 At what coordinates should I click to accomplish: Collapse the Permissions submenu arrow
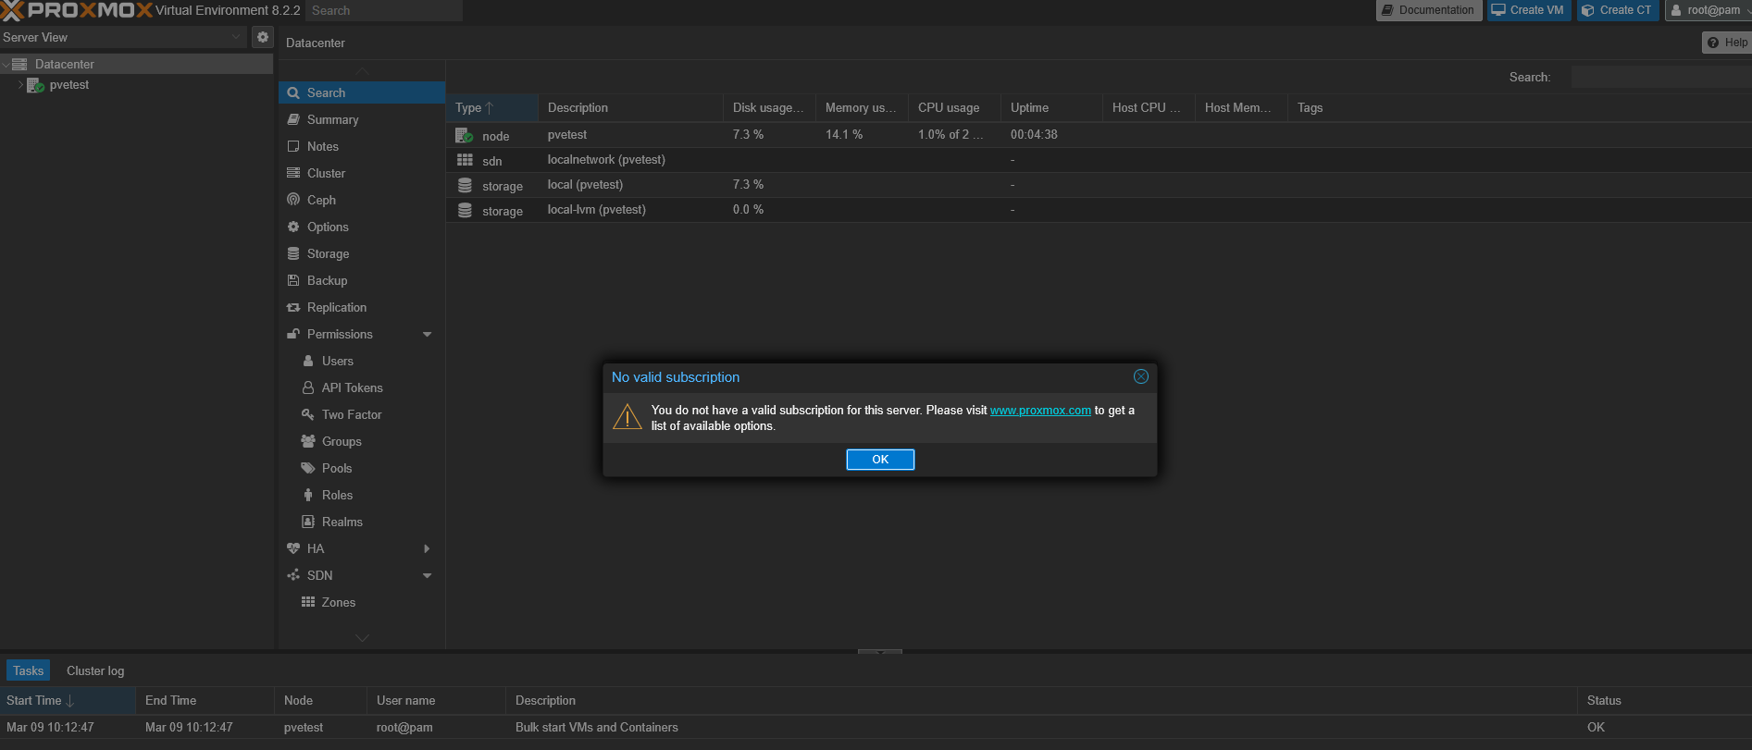point(427,334)
